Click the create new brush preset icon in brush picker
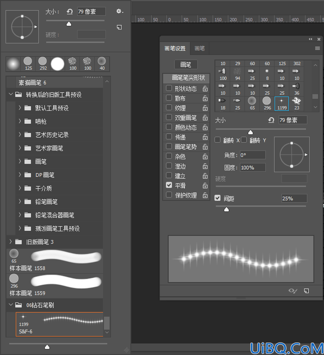This screenshot has height=355, width=324. (x=119, y=27)
